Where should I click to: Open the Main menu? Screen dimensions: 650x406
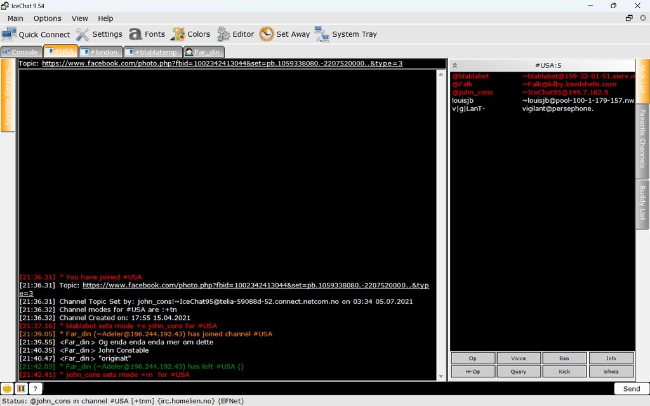(15, 18)
